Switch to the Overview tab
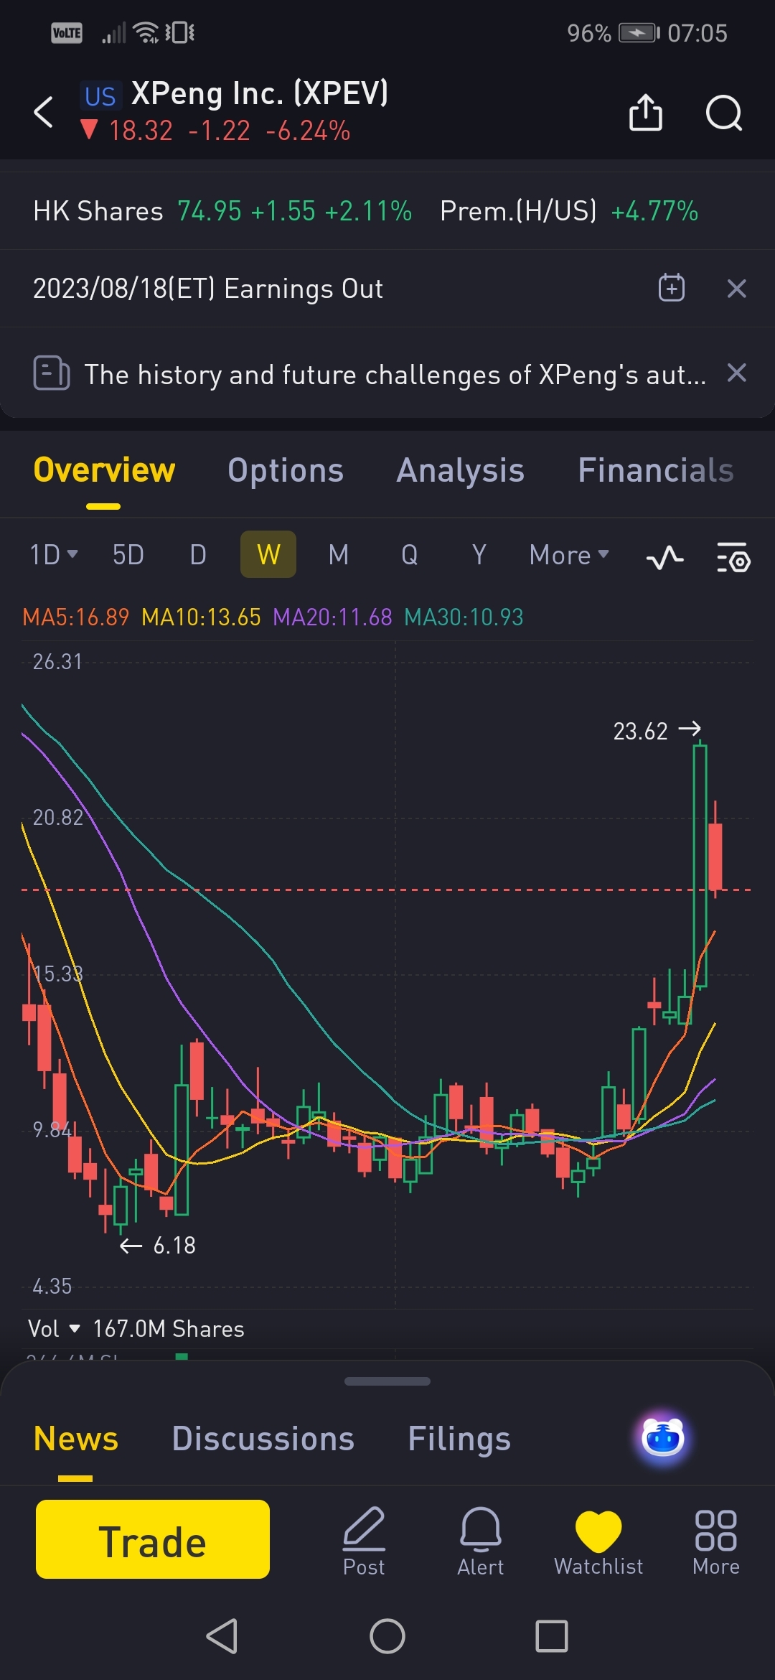This screenshot has height=1680, width=775. point(104,471)
